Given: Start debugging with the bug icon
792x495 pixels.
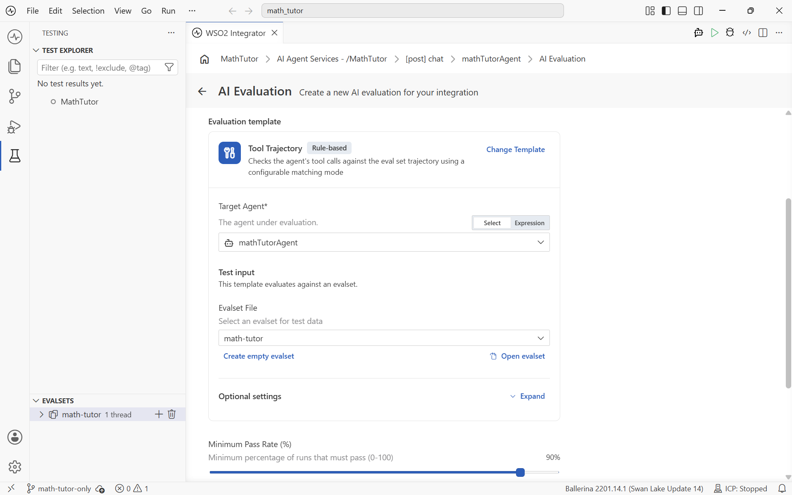Looking at the screenshot, I should pos(730,33).
